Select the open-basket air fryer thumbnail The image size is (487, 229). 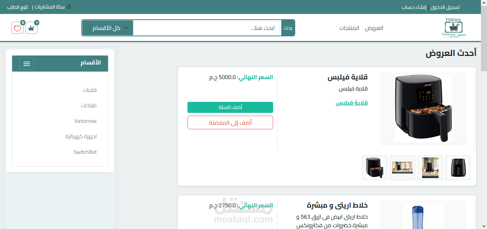pyautogui.click(x=375, y=168)
